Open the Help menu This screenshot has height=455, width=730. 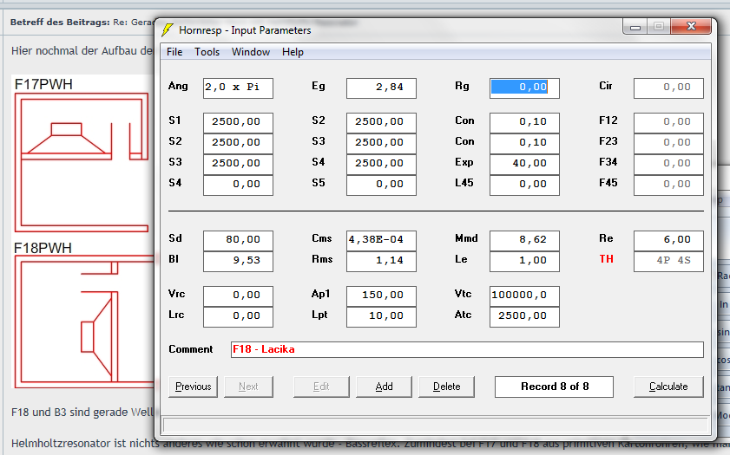pos(293,52)
